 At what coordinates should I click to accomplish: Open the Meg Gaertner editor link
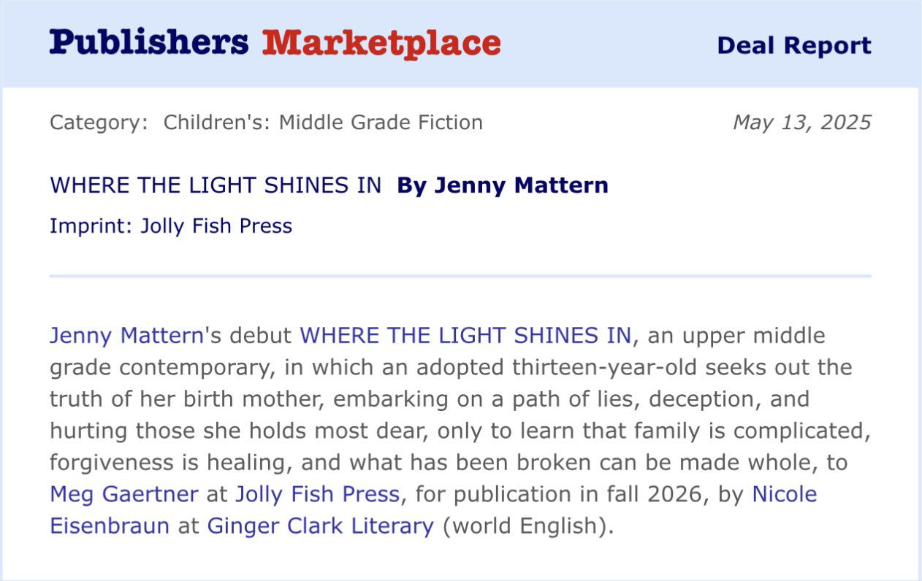point(124,494)
